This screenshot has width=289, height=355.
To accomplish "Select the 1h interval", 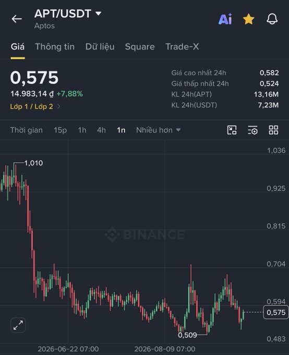I will click(x=82, y=130).
